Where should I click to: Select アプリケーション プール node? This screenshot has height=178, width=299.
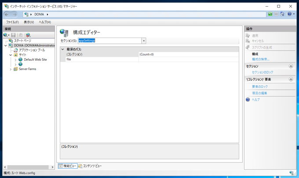click(32, 50)
